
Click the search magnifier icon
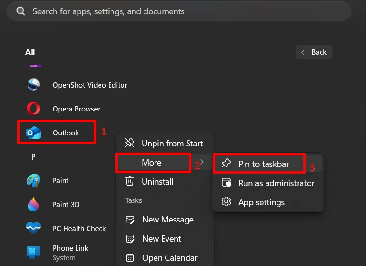click(21, 11)
